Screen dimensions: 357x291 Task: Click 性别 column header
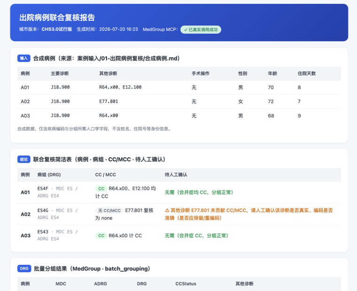point(243,74)
